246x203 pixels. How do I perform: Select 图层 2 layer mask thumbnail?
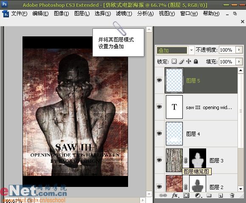coord(198,184)
